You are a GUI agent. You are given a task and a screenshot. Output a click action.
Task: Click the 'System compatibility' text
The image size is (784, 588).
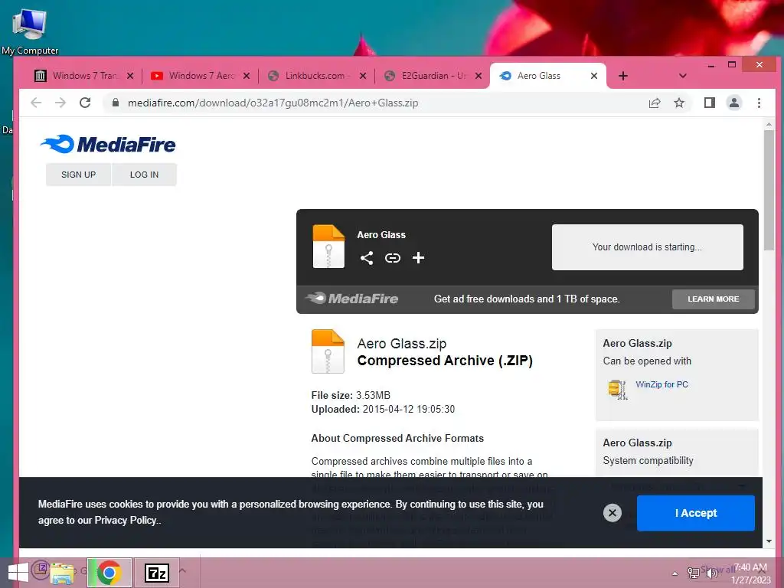click(x=648, y=460)
